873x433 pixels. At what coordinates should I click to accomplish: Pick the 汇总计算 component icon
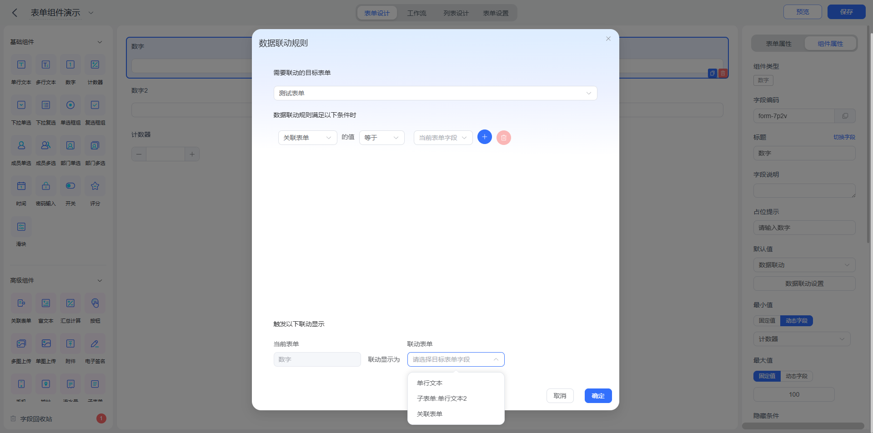[70, 303]
